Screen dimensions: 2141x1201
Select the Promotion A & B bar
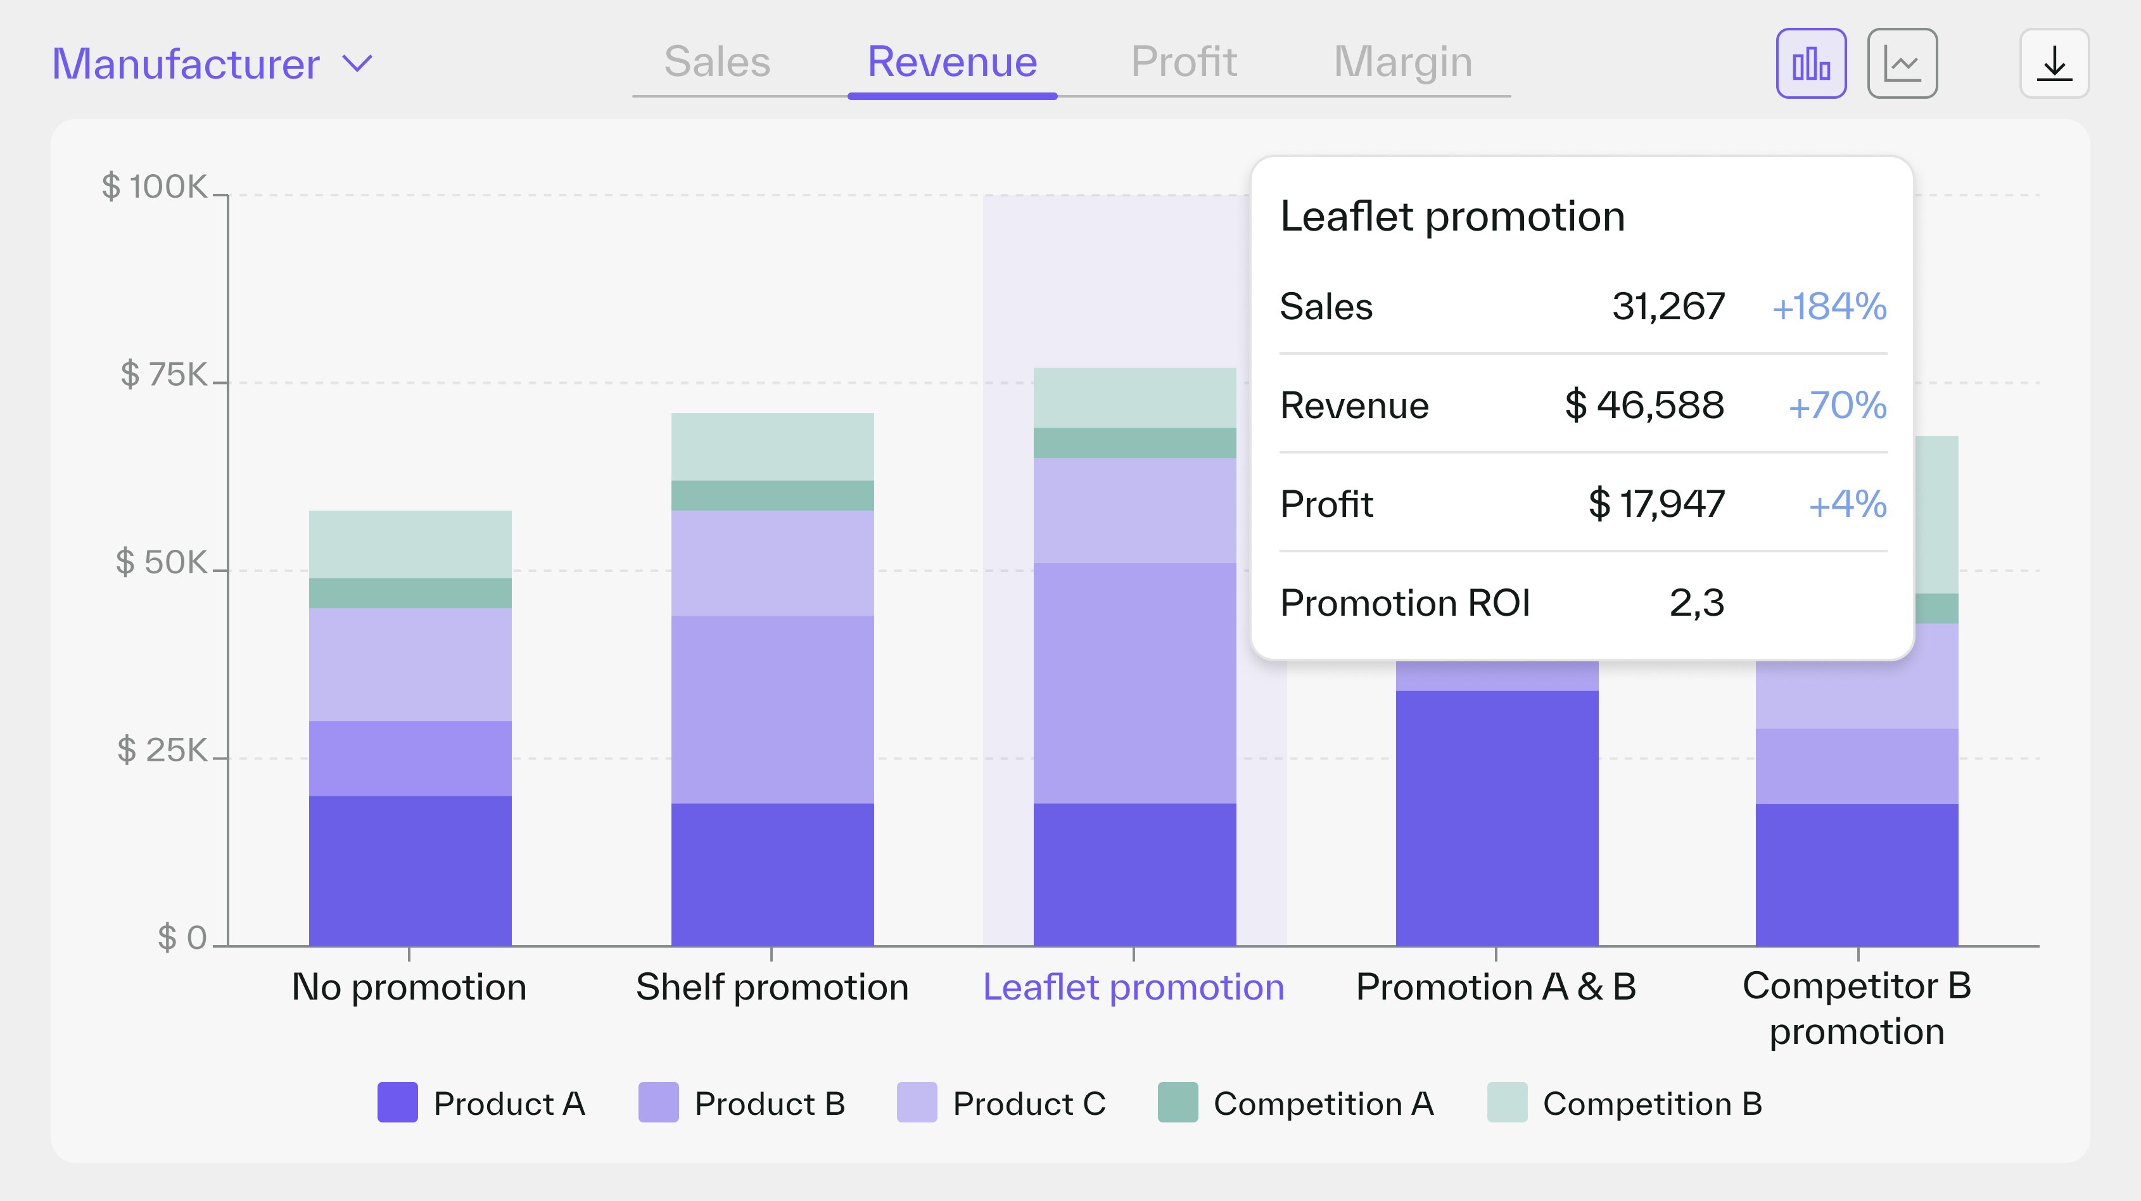(1497, 803)
